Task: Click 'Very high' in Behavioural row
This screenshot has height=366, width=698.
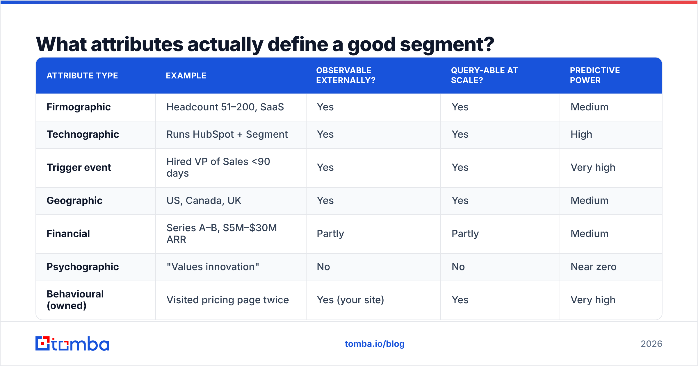Action: [593, 300]
